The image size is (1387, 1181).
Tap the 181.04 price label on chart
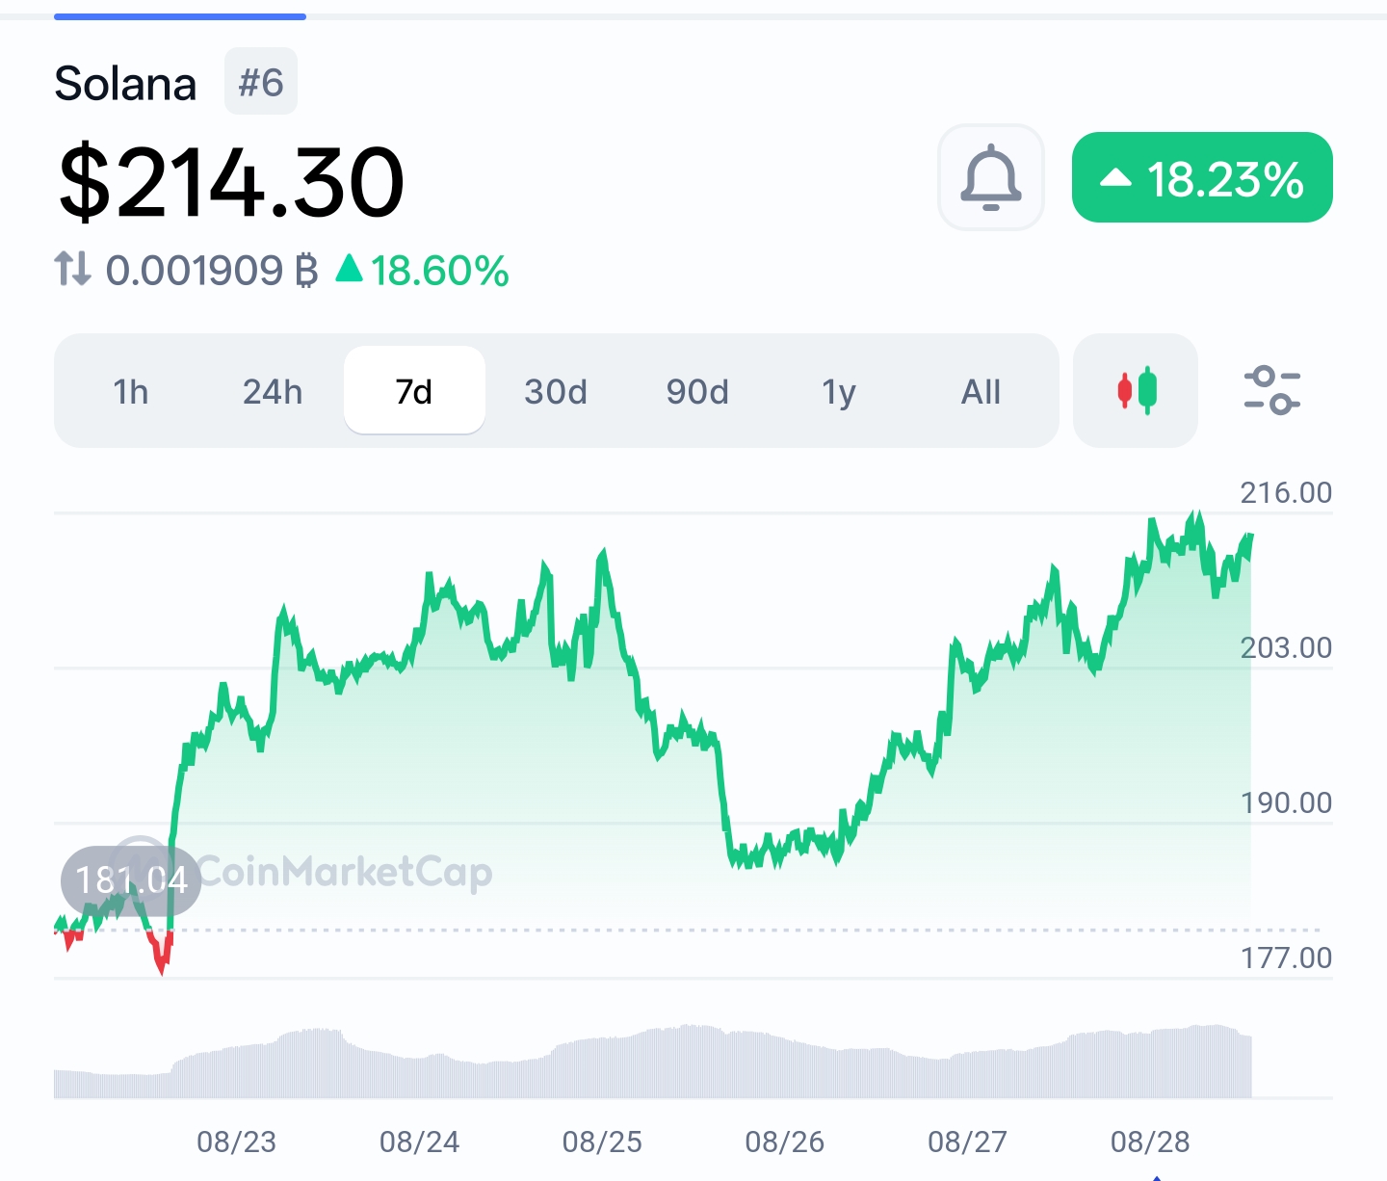[131, 880]
